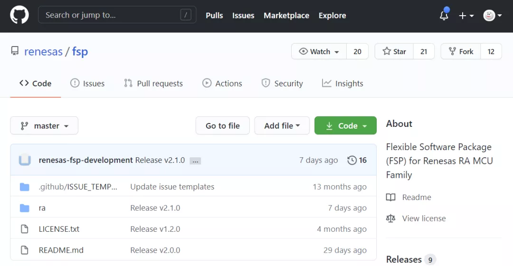This screenshot has height=266, width=513.
Task: Fork the repository
Action: pos(461,51)
